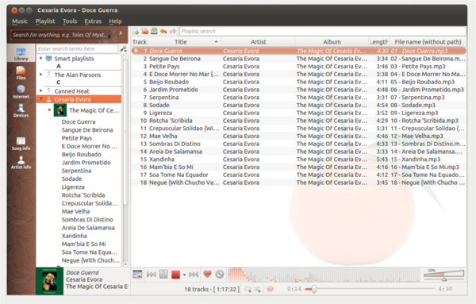The image size is (476, 304).
Task: Select playlist row 17 Soa Tome Na Equador
Action: coord(298,175)
